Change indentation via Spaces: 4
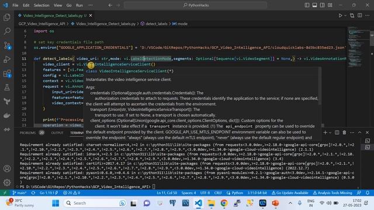Viewport: 374px width, 210px height. pyautogui.click(x=189, y=193)
